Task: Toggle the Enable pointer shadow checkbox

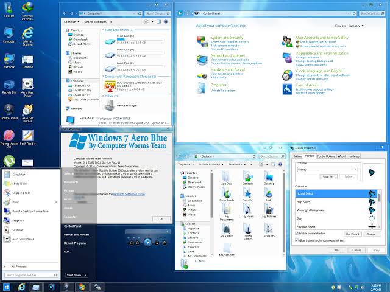Action: pyautogui.click(x=297, y=234)
